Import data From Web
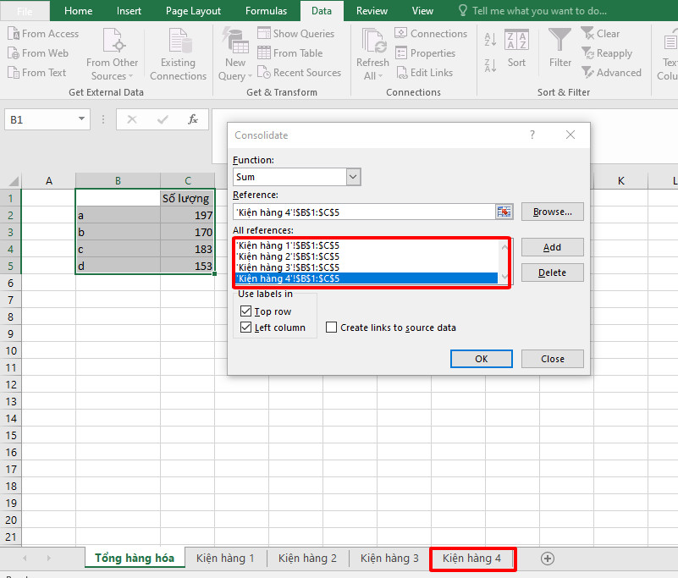The image size is (678, 578). [x=38, y=53]
